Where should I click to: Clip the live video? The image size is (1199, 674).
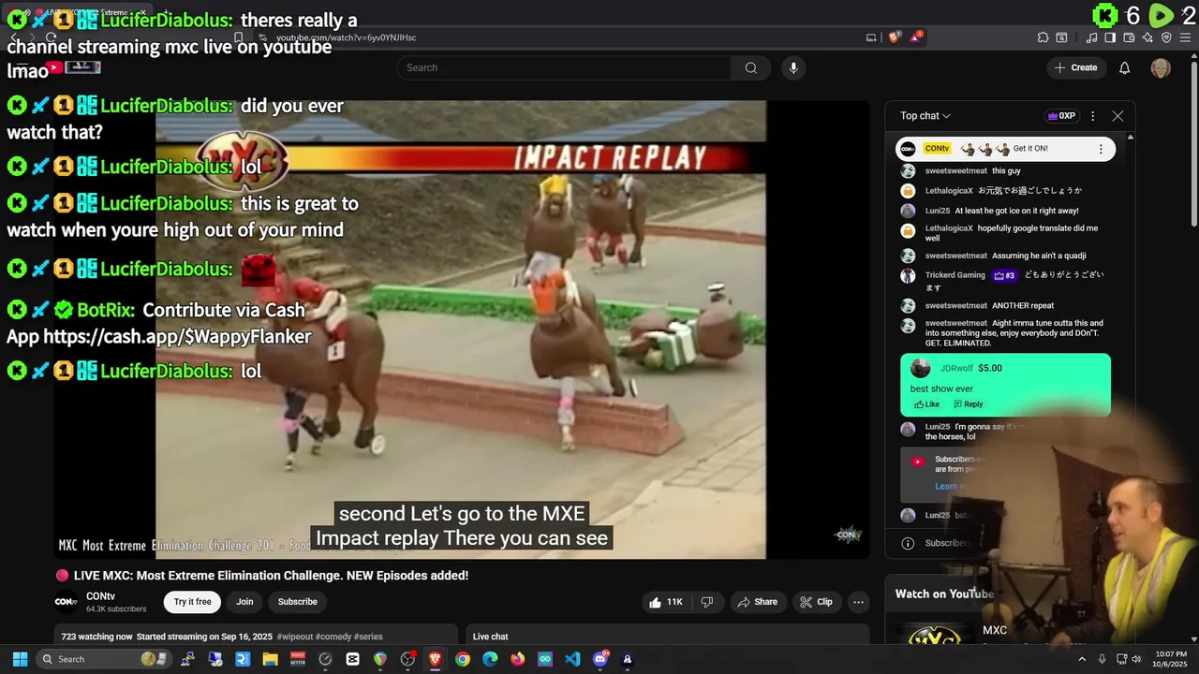point(815,602)
